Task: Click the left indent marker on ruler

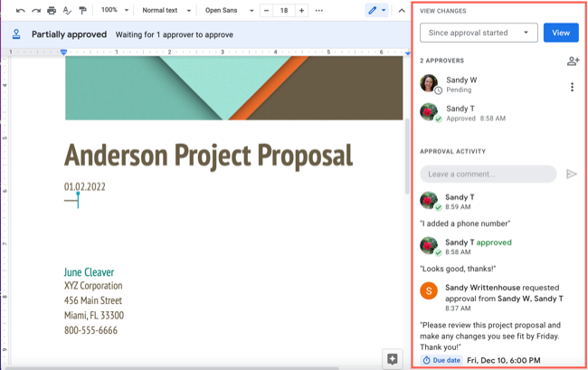Action: (63, 52)
